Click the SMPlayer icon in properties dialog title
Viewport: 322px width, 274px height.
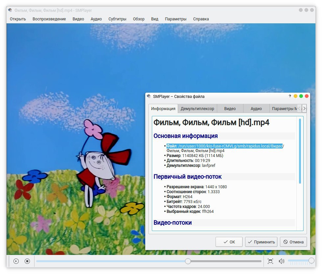pyautogui.click(x=149, y=96)
